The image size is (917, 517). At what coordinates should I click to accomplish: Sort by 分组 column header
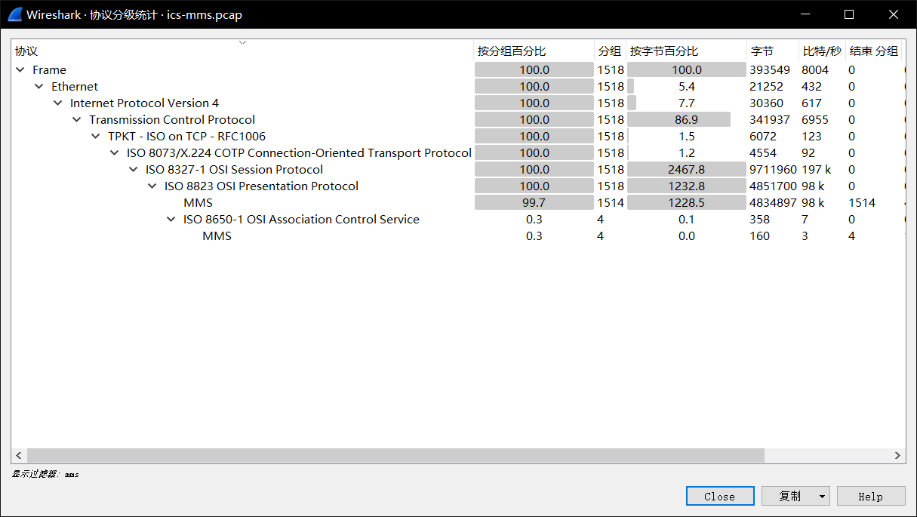[x=610, y=51]
